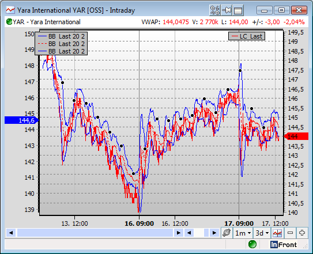
Task: Maximize the Intraday chart window
Action: [x=281, y=10]
